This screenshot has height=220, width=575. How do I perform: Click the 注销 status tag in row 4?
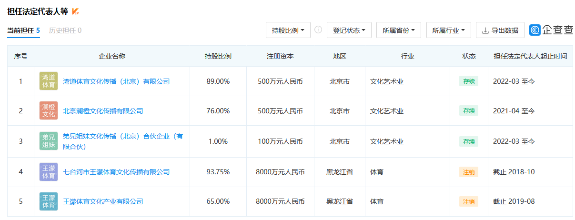[468, 172]
